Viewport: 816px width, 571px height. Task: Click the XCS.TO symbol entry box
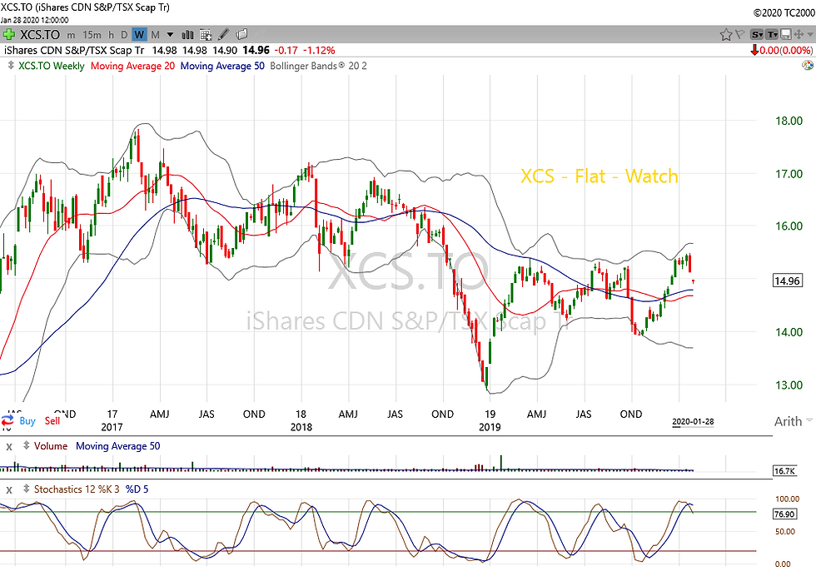[x=40, y=35]
